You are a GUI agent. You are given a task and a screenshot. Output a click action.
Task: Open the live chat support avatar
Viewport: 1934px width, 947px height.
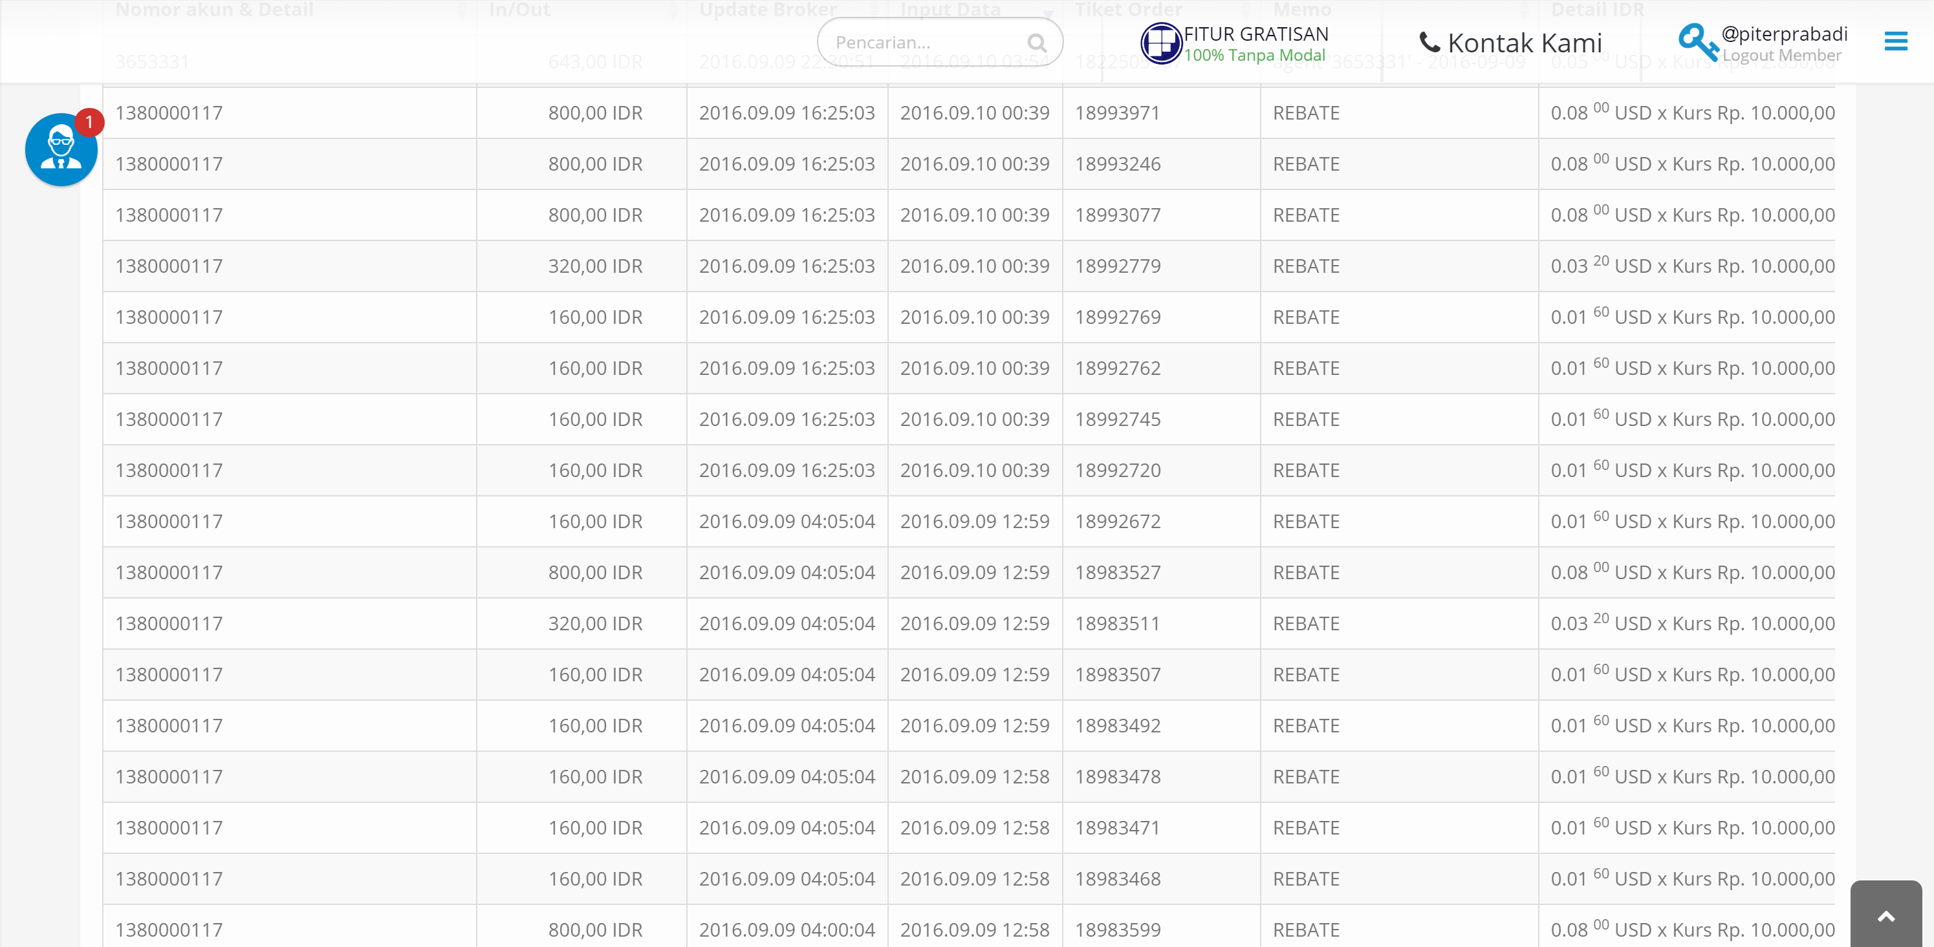[61, 149]
